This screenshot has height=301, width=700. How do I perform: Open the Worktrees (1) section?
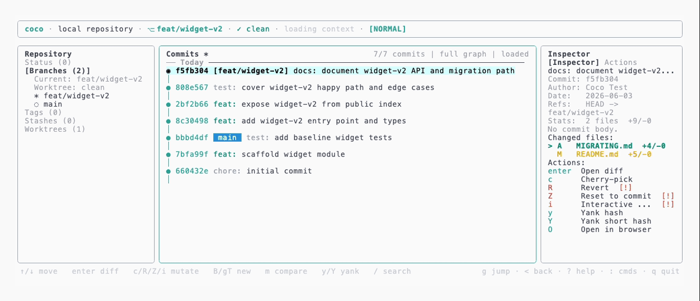point(55,129)
